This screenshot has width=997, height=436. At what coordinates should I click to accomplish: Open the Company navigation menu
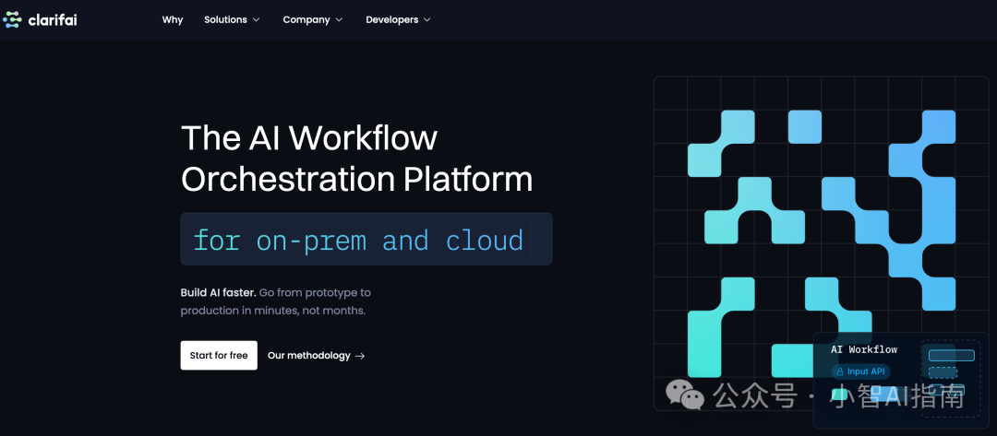[x=306, y=19]
